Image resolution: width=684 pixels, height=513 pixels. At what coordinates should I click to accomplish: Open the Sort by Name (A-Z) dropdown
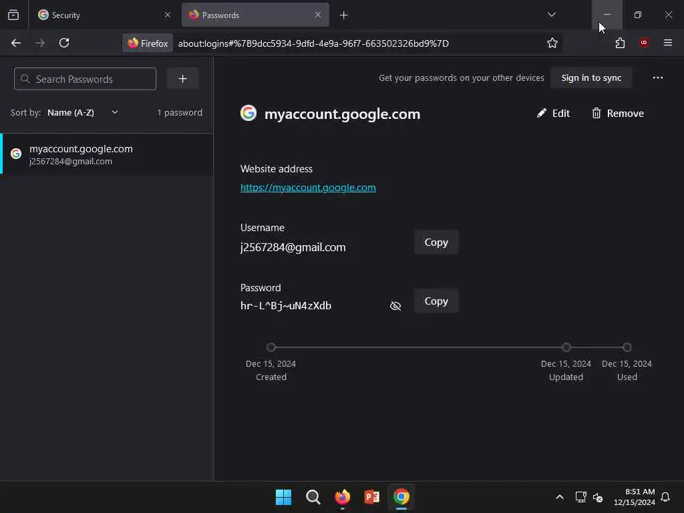coord(83,112)
